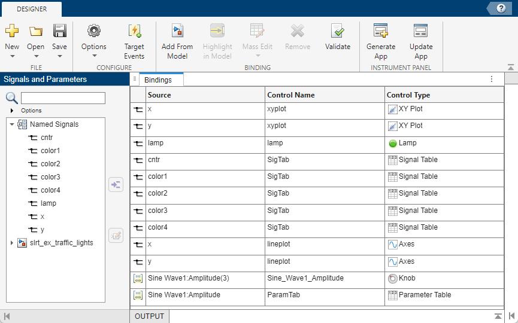Switch to the Bindings tab
518x323 pixels.
pos(158,80)
